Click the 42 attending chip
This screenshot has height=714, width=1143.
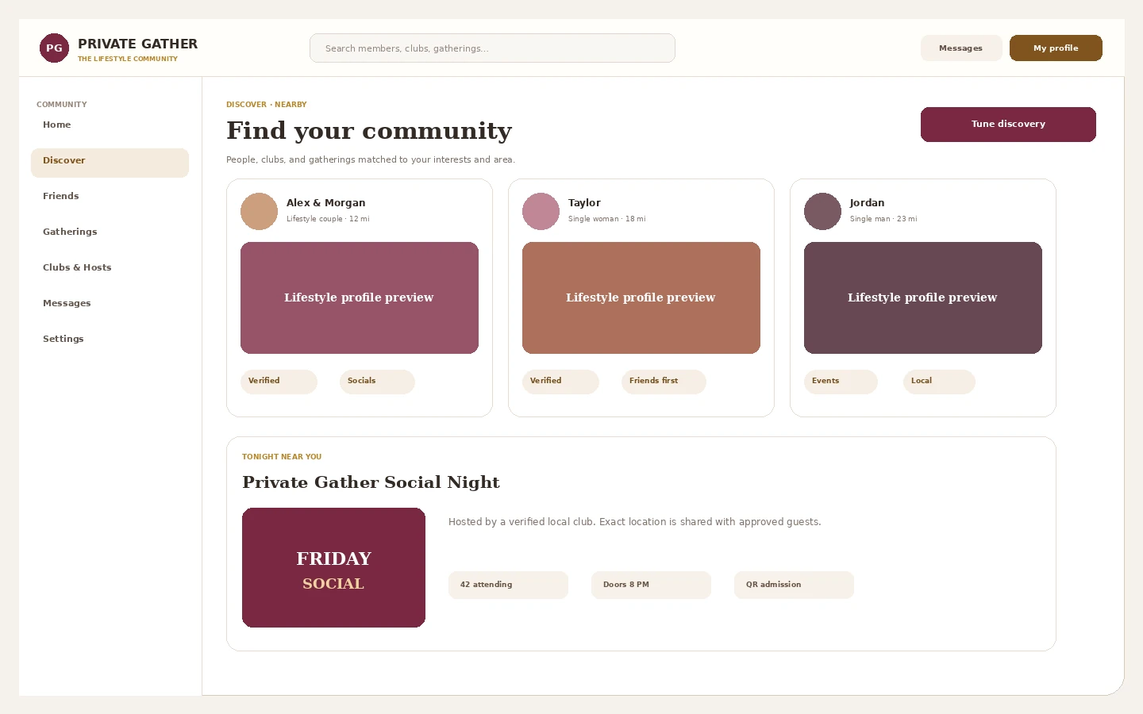click(x=508, y=585)
